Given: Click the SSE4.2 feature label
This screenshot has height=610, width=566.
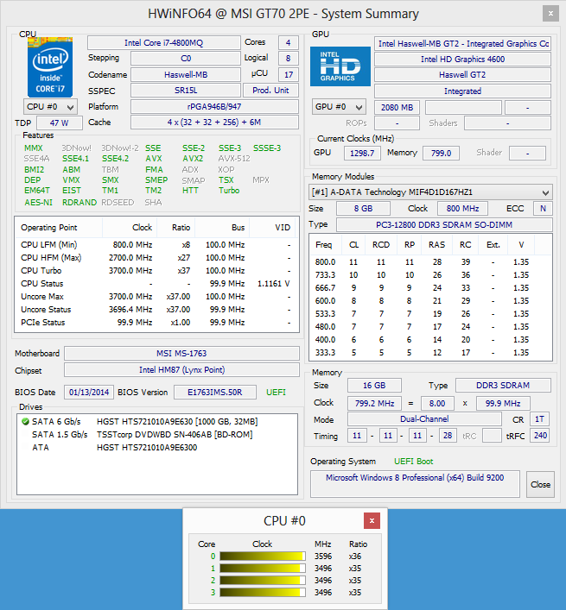Looking at the screenshot, I should point(115,159).
